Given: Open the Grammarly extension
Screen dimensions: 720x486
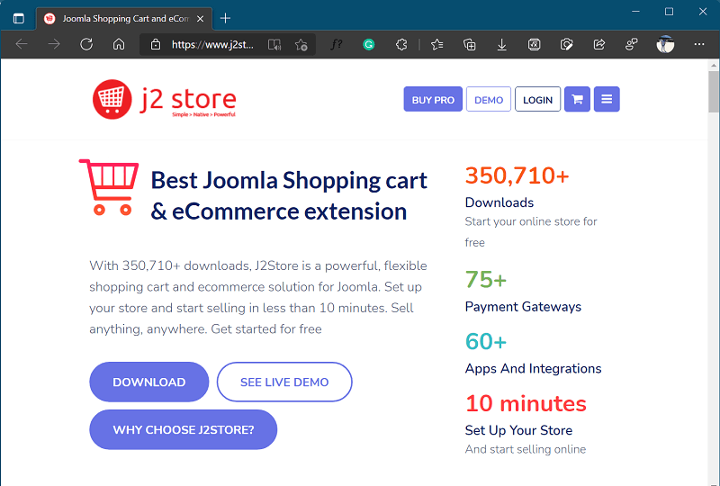Looking at the screenshot, I should pos(368,45).
